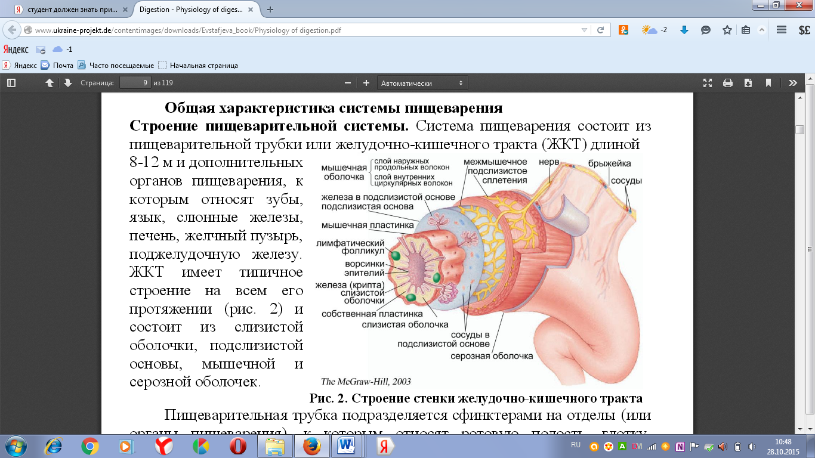
Task: Reload the current page
Action: click(x=601, y=30)
